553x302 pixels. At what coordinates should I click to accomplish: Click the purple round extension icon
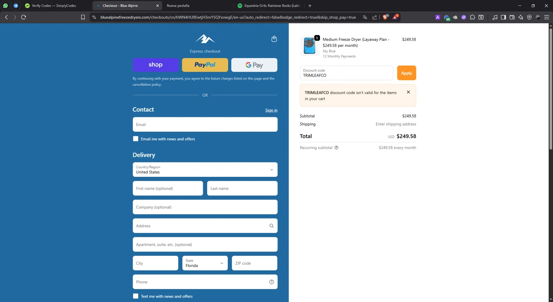(x=464, y=17)
